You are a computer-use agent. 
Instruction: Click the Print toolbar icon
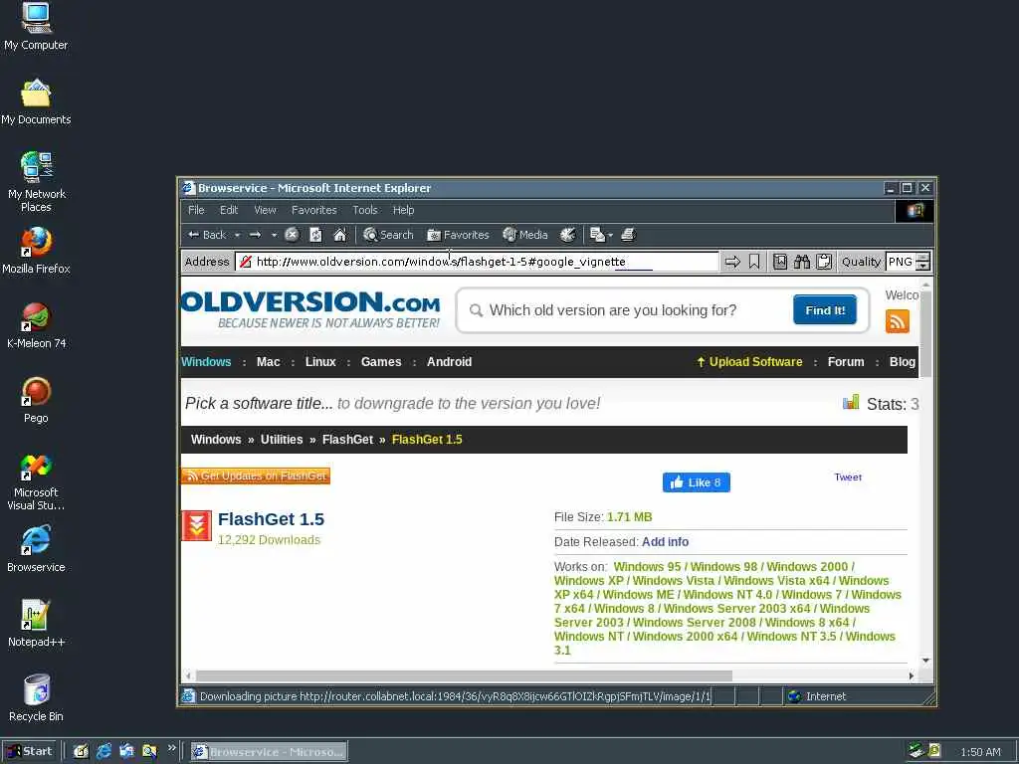point(628,235)
